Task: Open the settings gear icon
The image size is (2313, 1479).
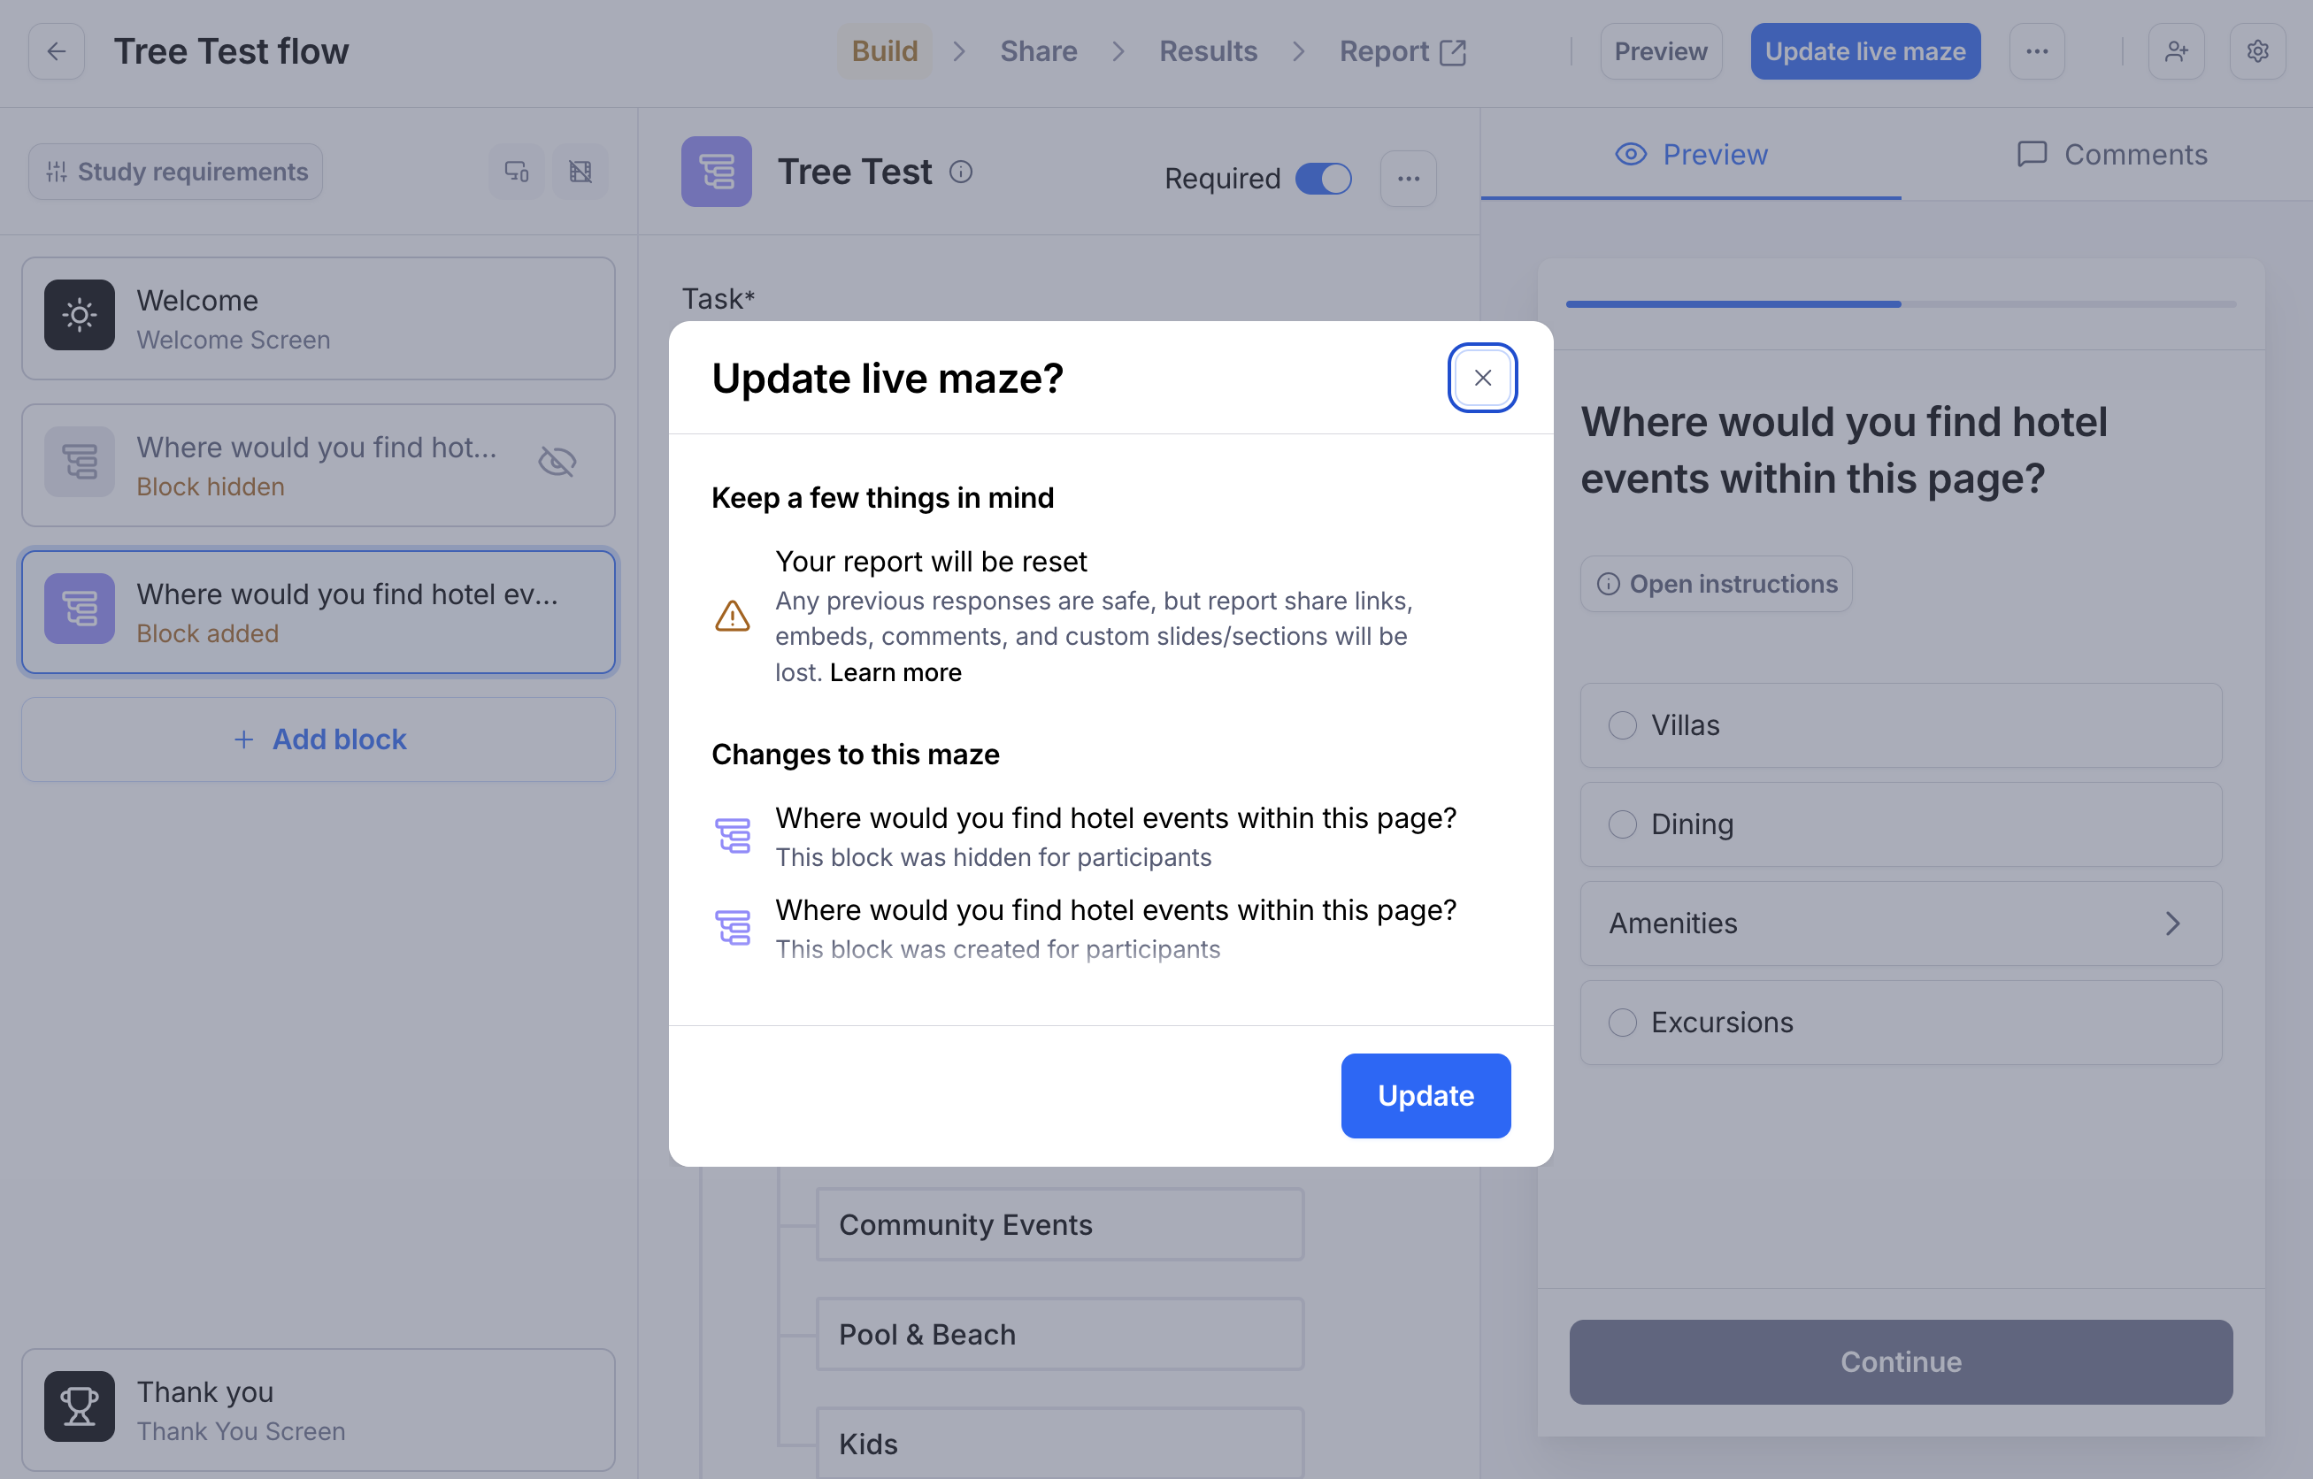Action: click(2257, 51)
